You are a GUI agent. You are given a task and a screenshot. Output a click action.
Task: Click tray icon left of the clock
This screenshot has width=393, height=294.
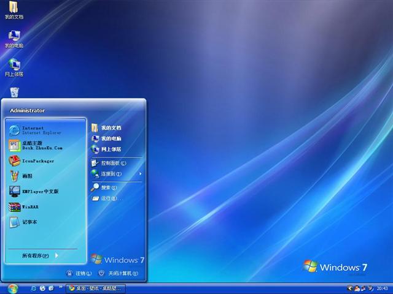pos(370,288)
